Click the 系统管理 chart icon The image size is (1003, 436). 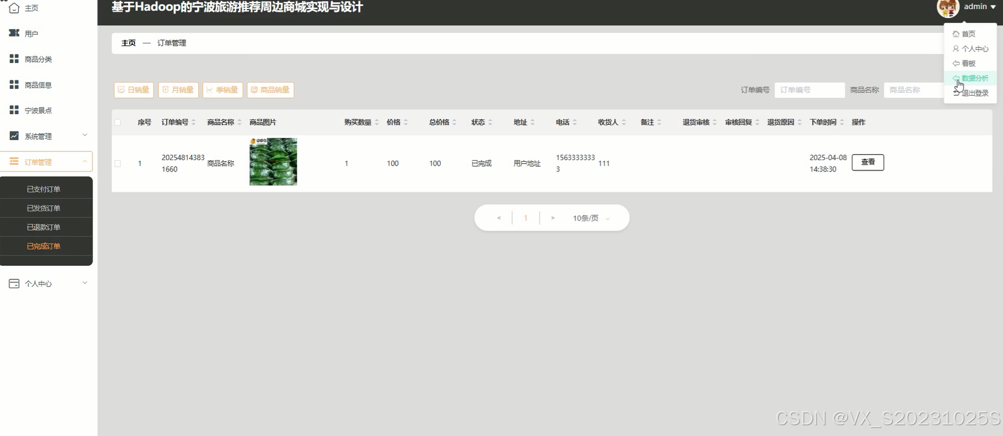coord(14,136)
